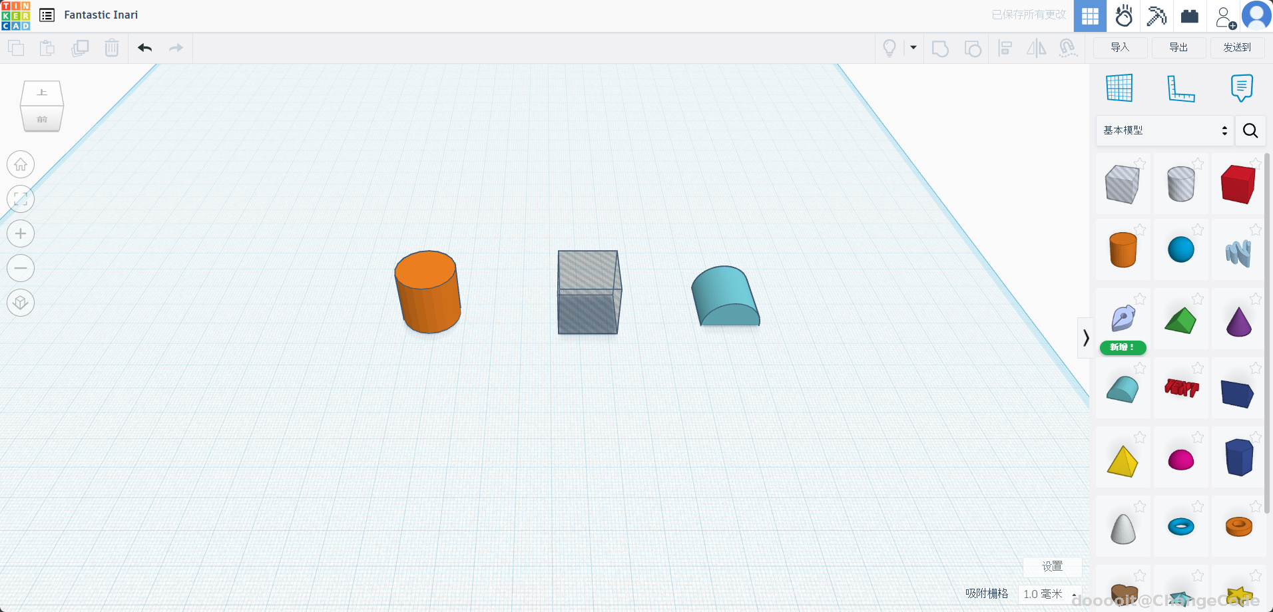Click the paste icon in toolbar
Viewport: 1273px width, 612px height.
47,48
